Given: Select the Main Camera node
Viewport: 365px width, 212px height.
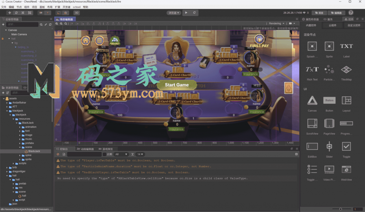Looking at the screenshot, I should (x=19, y=34).
